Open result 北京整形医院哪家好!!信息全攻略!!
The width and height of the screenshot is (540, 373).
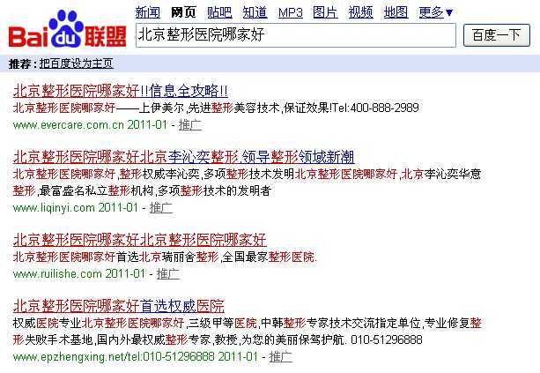click(120, 92)
